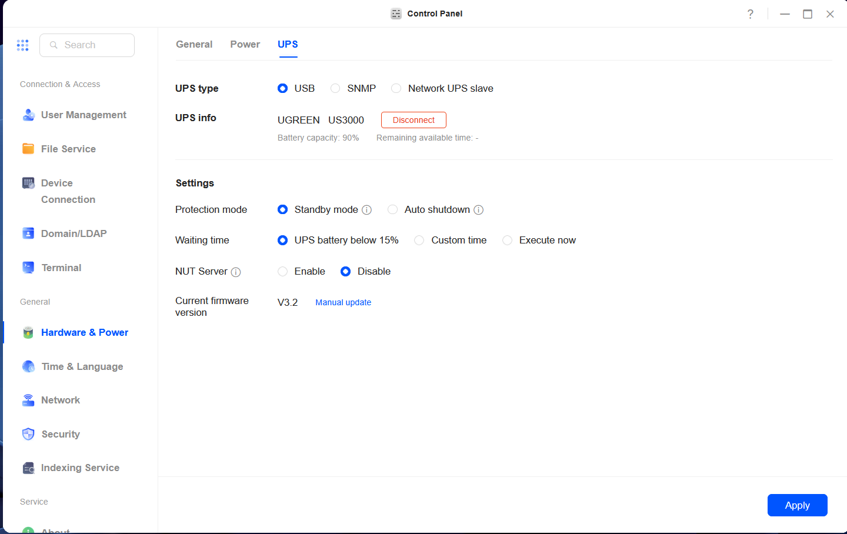Minimize the Control Panel window

[785, 14]
